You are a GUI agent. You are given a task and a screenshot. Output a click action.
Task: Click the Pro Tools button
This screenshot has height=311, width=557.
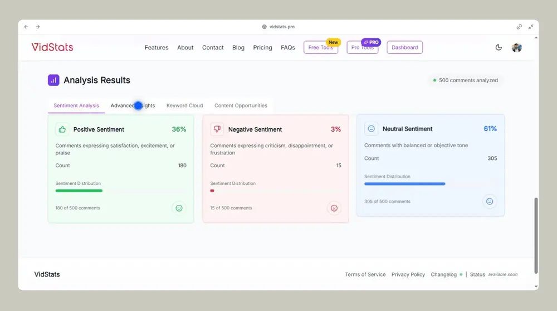click(363, 47)
